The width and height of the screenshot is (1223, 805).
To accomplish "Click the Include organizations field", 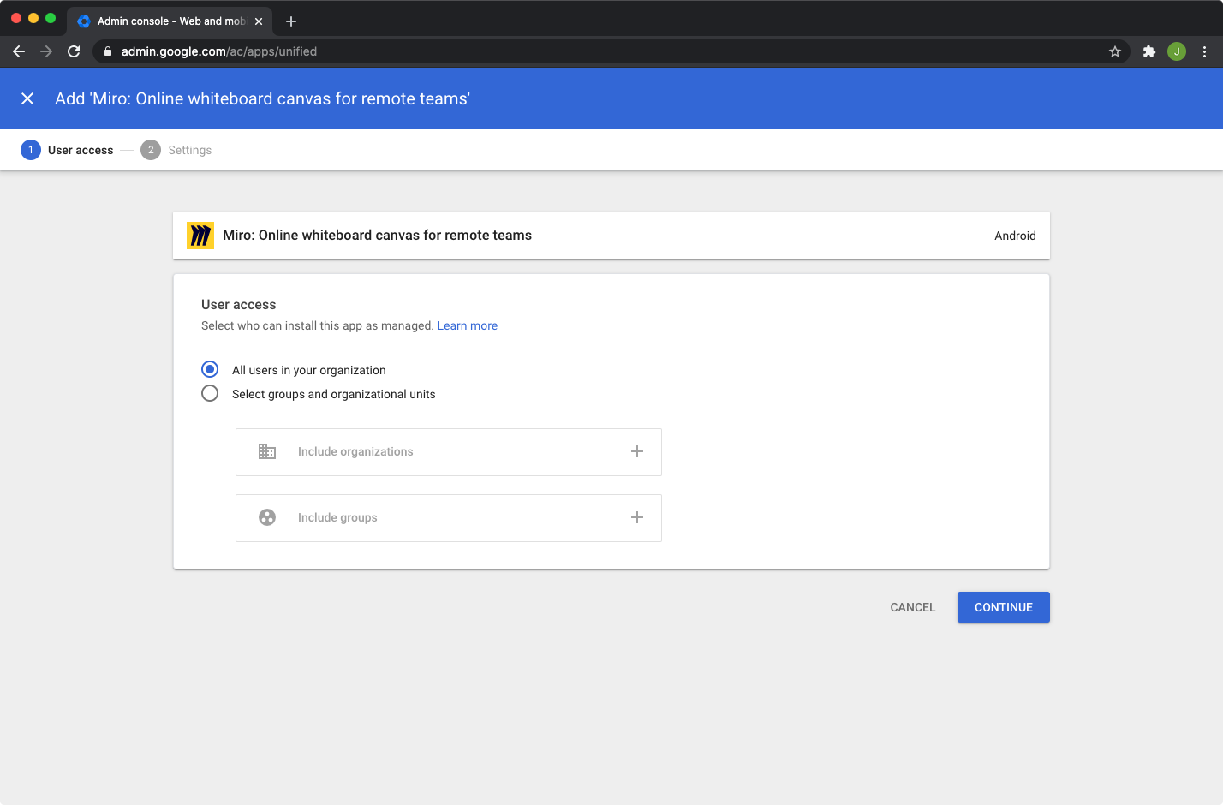I will point(449,452).
